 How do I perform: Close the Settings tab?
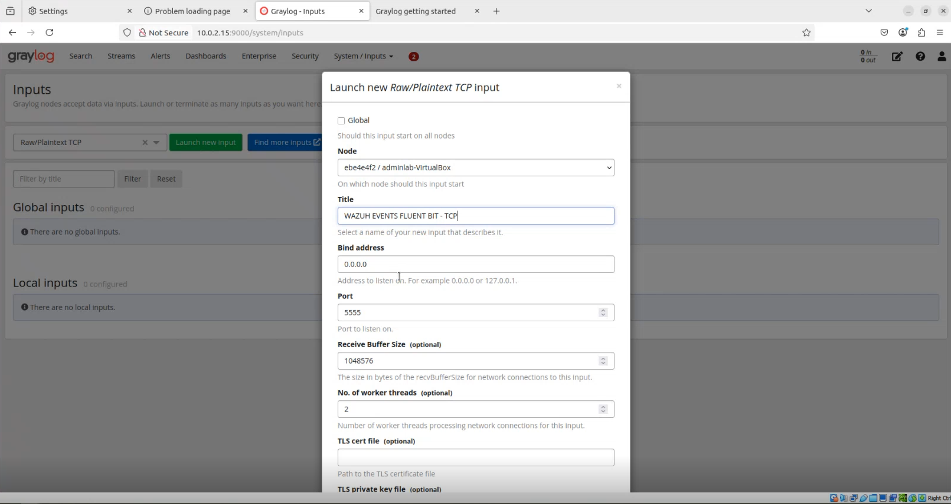coord(130,11)
